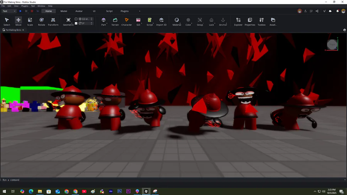Click the Lock tool

[x=211, y=22]
